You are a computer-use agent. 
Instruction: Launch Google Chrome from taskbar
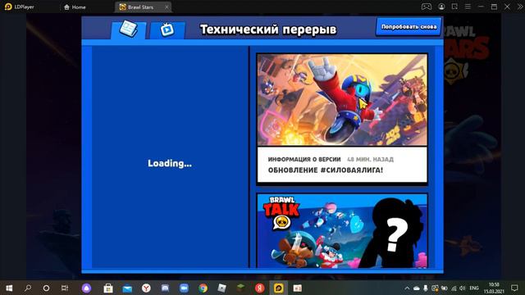203,288
